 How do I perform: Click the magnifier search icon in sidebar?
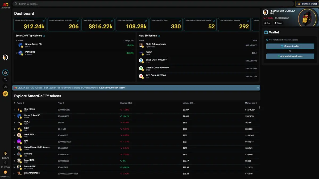(5, 80)
